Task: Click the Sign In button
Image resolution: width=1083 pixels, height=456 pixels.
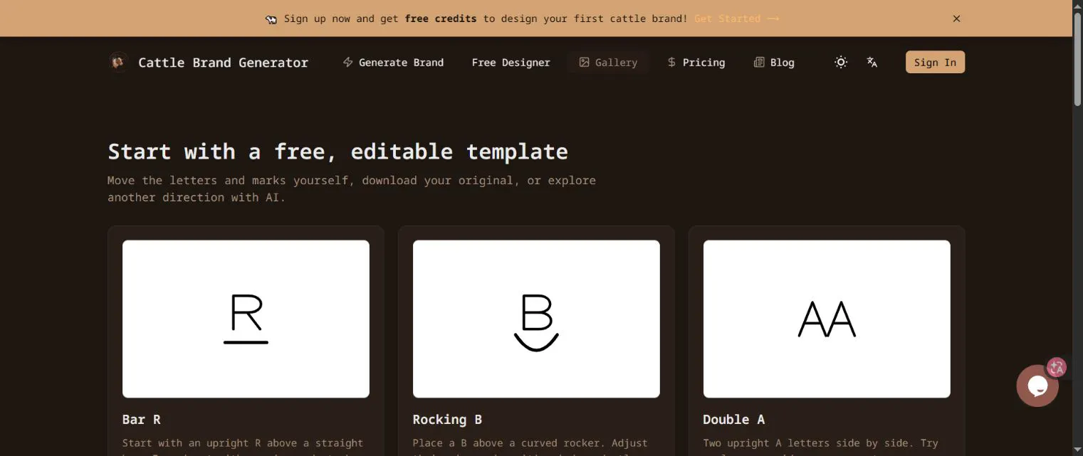Action: pyautogui.click(x=935, y=63)
